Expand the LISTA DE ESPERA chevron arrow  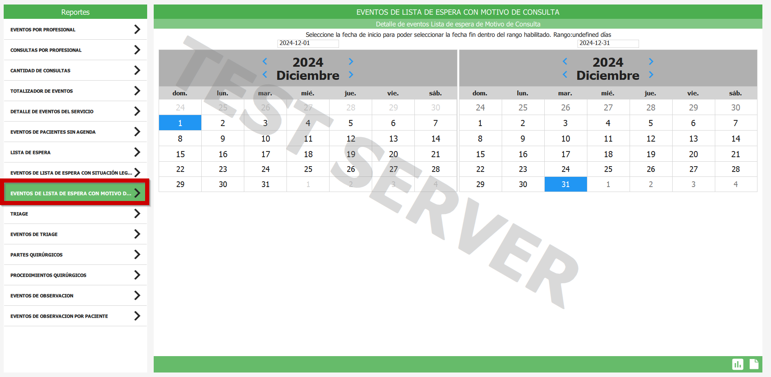pos(137,152)
